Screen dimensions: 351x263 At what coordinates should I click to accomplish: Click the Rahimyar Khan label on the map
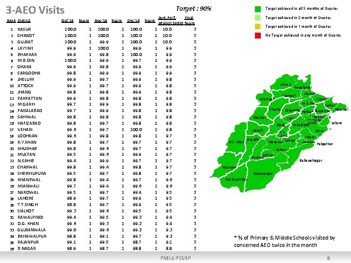236,180
